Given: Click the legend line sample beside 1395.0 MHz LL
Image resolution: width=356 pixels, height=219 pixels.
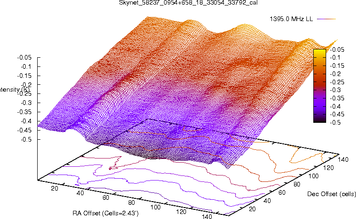Looking at the screenshot, I should point(326,19).
